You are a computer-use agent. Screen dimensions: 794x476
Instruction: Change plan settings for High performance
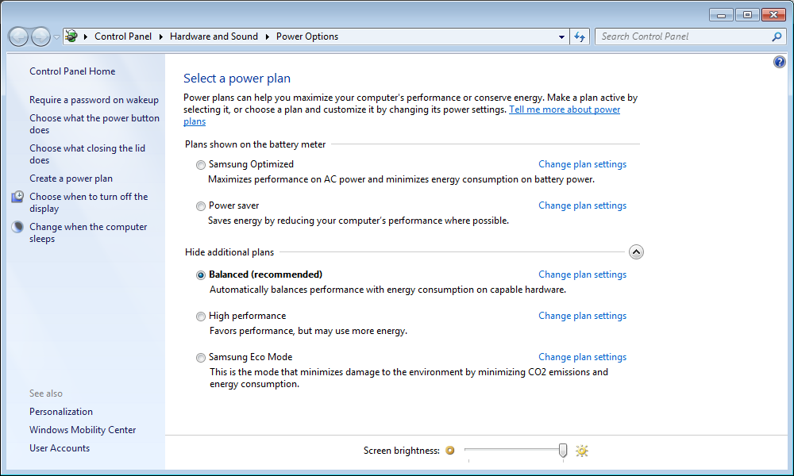[x=582, y=317]
